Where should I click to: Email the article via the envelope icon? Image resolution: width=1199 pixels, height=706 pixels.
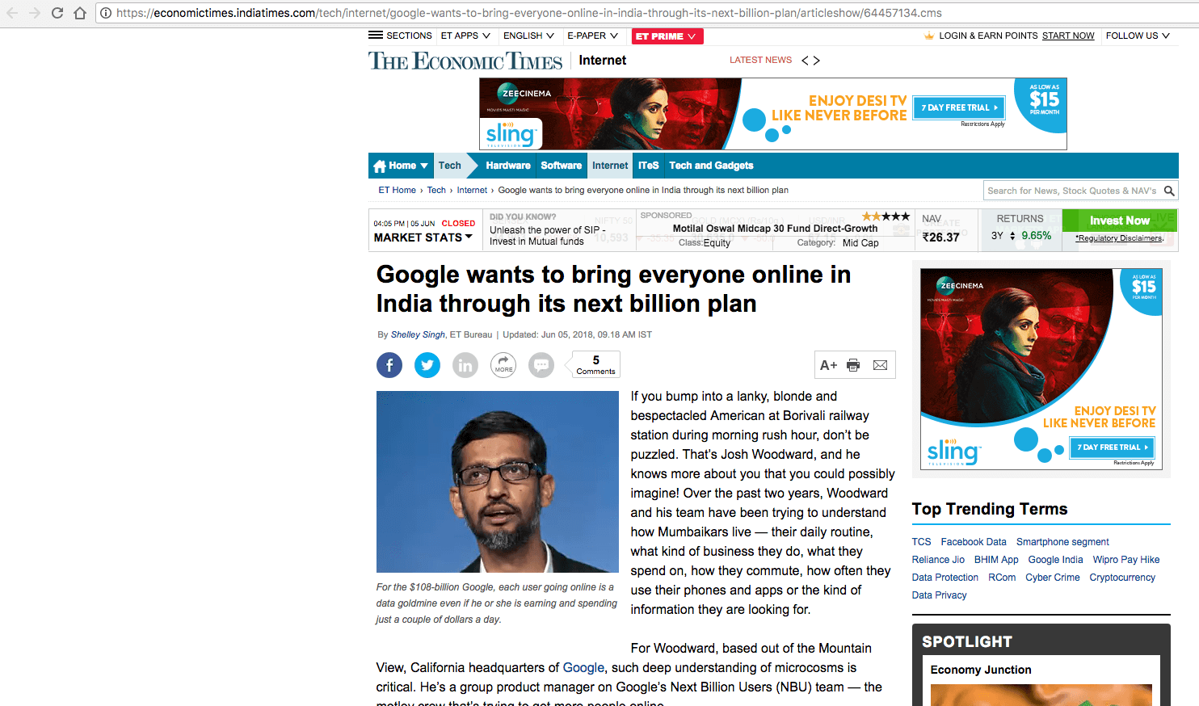tap(880, 364)
